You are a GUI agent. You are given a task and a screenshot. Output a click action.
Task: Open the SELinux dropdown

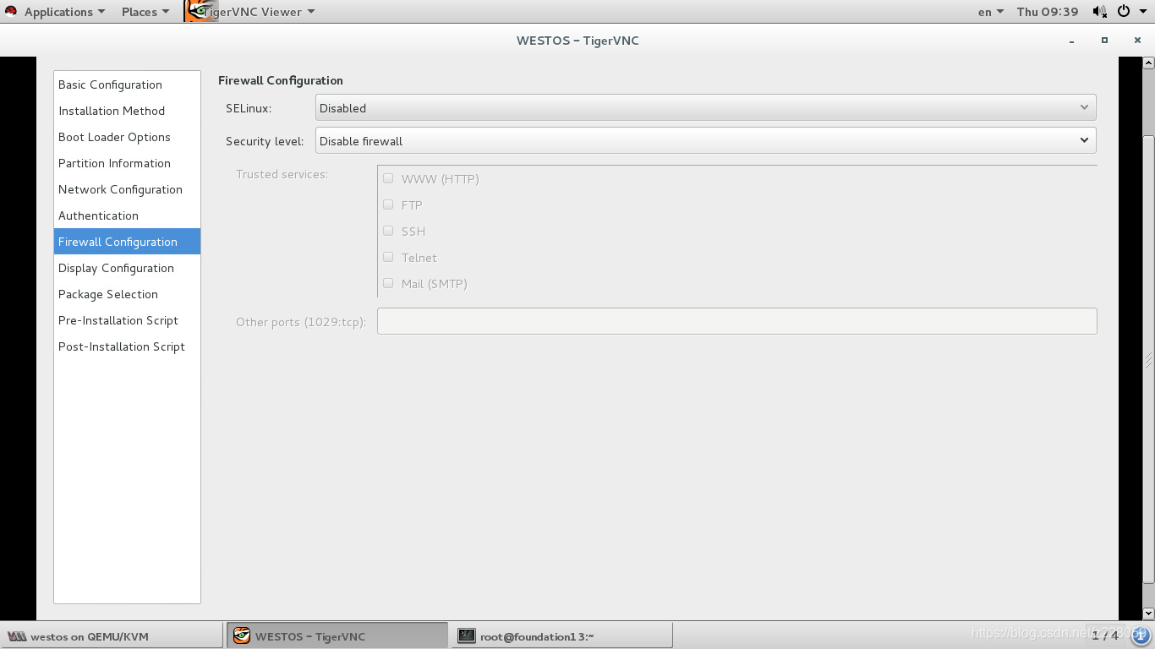click(705, 108)
